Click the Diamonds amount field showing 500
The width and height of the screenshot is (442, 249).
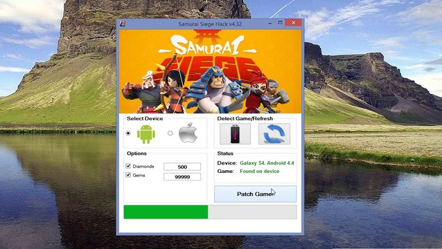point(182,167)
